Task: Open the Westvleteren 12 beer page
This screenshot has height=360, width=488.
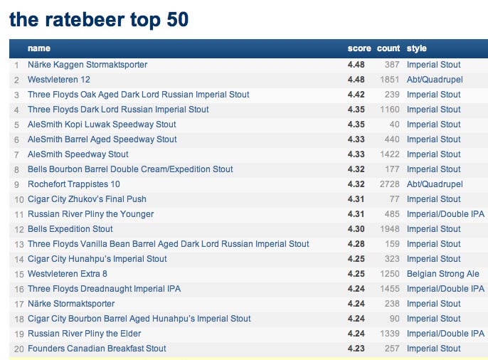Action: pyautogui.click(x=59, y=80)
